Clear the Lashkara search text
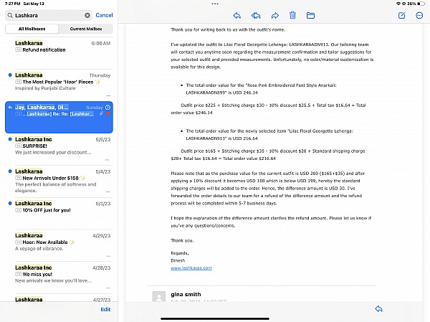This screenshot has width=430, height=322. click(x=87, y=15)
